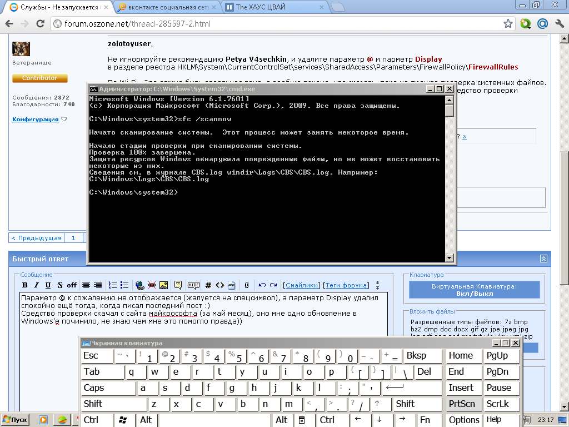This screenshot has height=427, width=569.
Task: Insert an image with the picture icon
Action: [164, 285]
